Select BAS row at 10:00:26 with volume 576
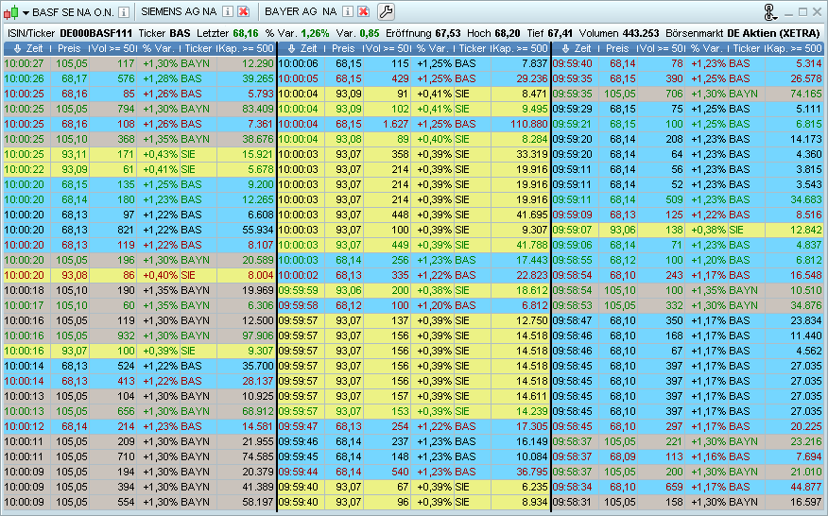The height and width of the screenshot is (516, 828). point(139,78)
